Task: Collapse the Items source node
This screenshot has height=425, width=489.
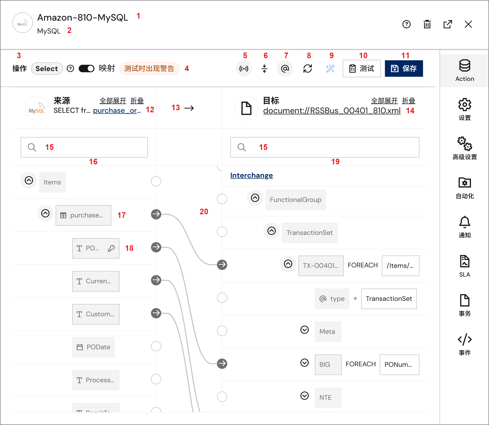Action: [29, 180]
